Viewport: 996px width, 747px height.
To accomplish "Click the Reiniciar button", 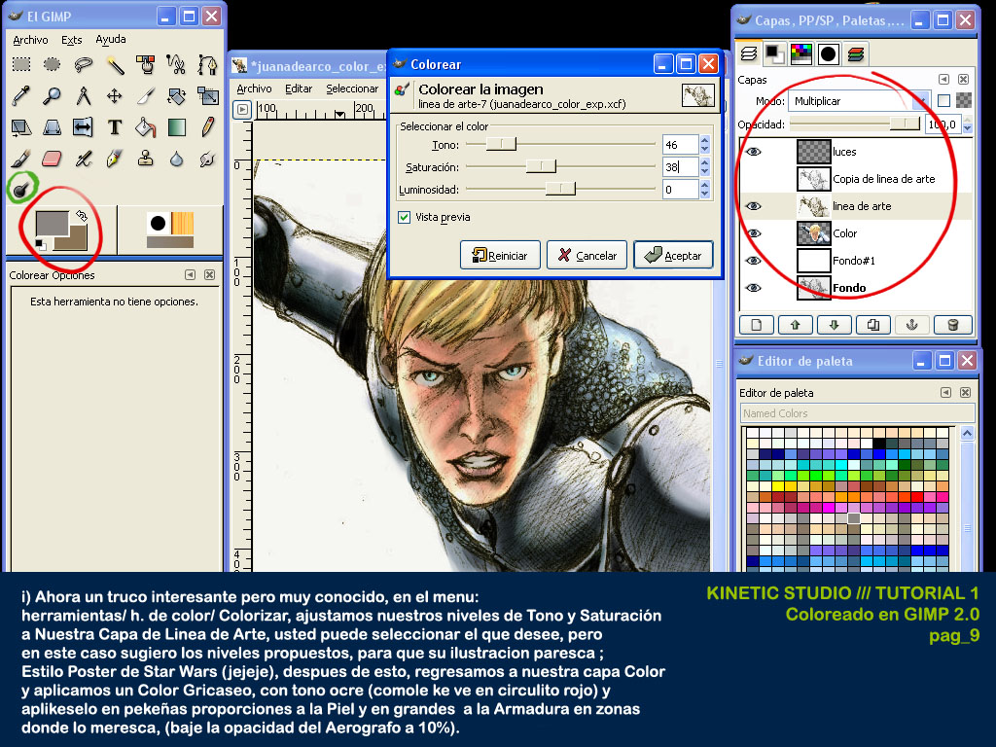I will [500, 256].
